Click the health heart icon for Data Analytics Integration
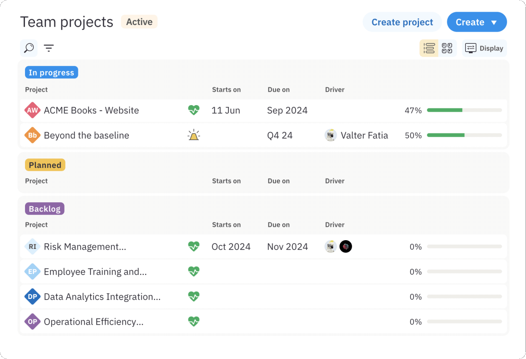This screenshot has width=526, height=359. tap(194, 296)
